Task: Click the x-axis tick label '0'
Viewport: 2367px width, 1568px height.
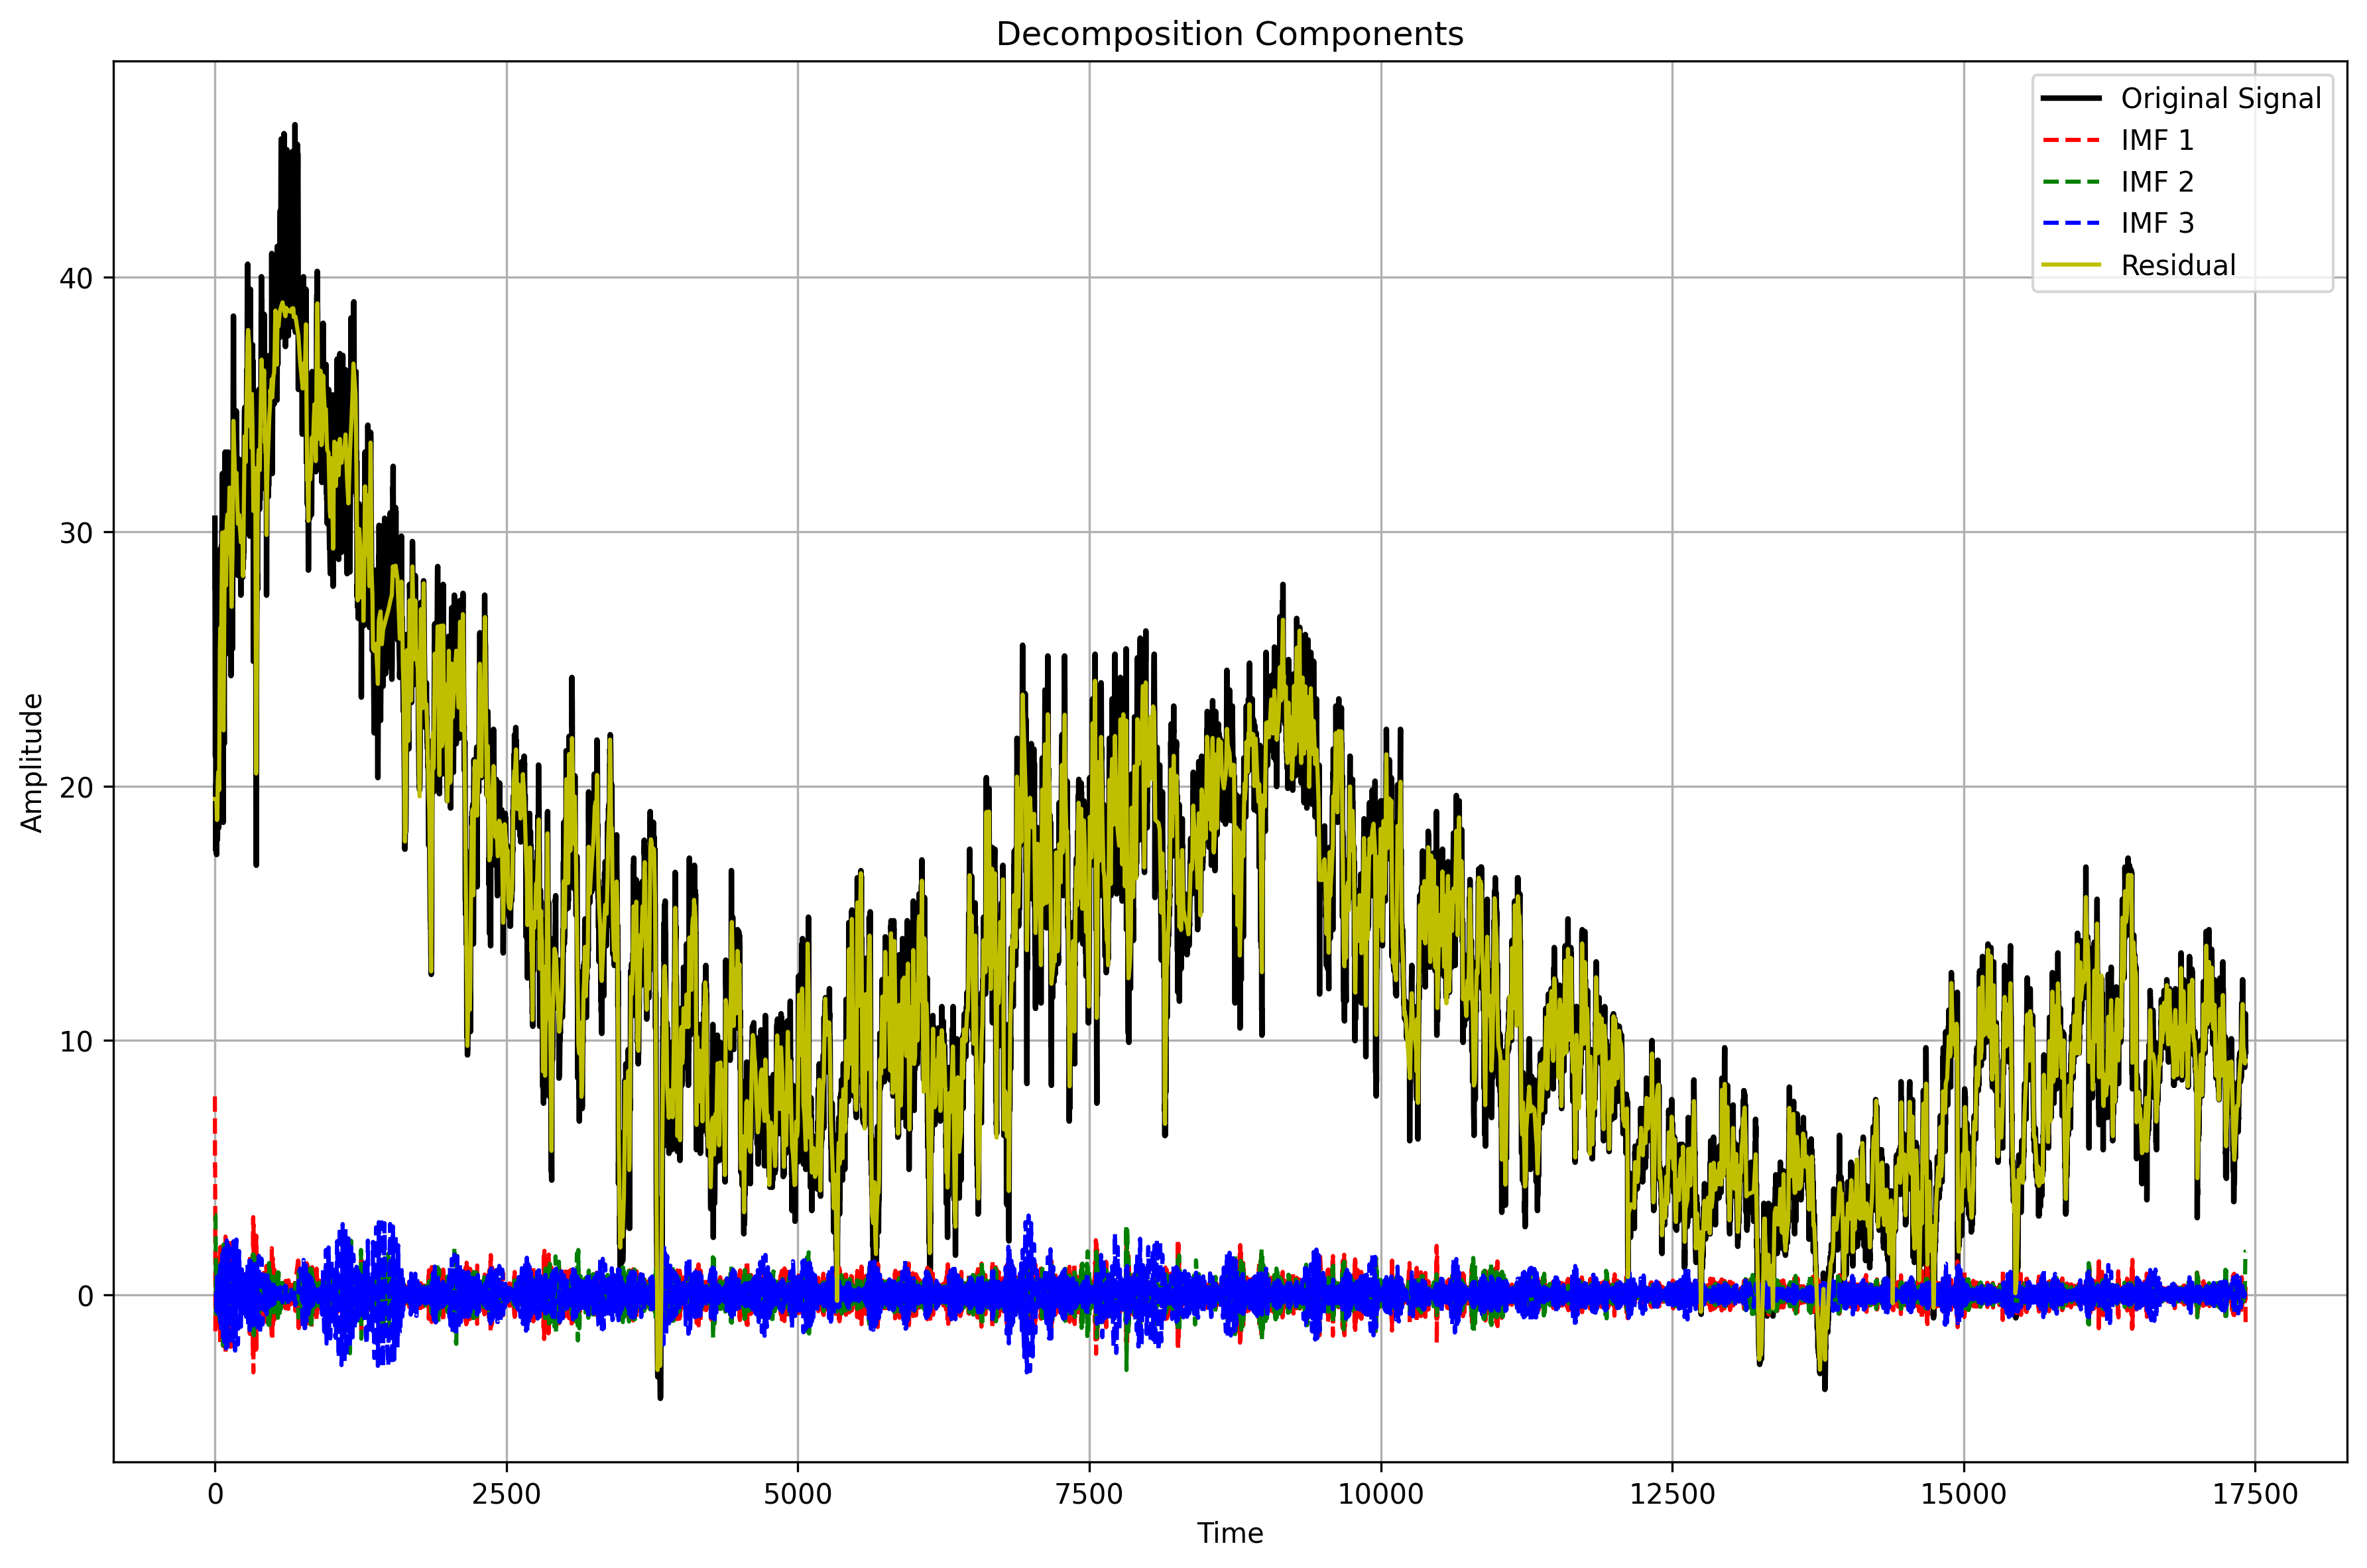Action: coord(215,1494)
